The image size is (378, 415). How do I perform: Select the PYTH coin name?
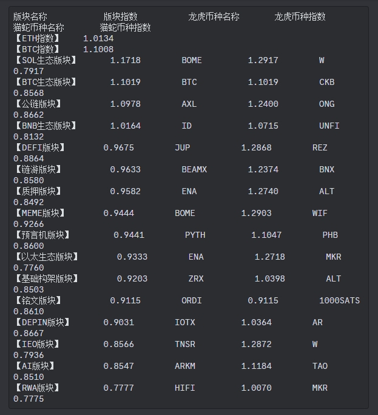click(x=195, y=235)
